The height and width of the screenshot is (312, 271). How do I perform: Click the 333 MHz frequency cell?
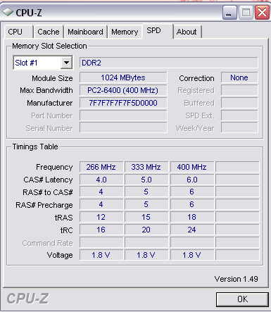pos(146,167)
